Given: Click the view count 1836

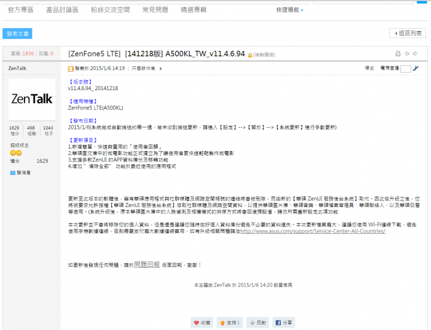Looking at the screenshot, I should pyautogui.click(x=28, y=54).
